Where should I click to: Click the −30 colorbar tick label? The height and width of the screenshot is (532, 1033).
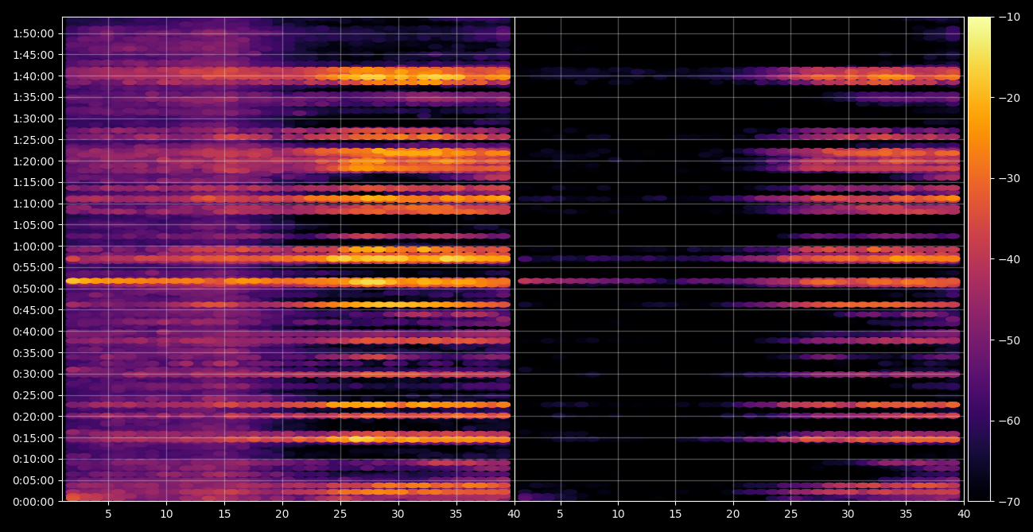click(x=1009, y=178)
